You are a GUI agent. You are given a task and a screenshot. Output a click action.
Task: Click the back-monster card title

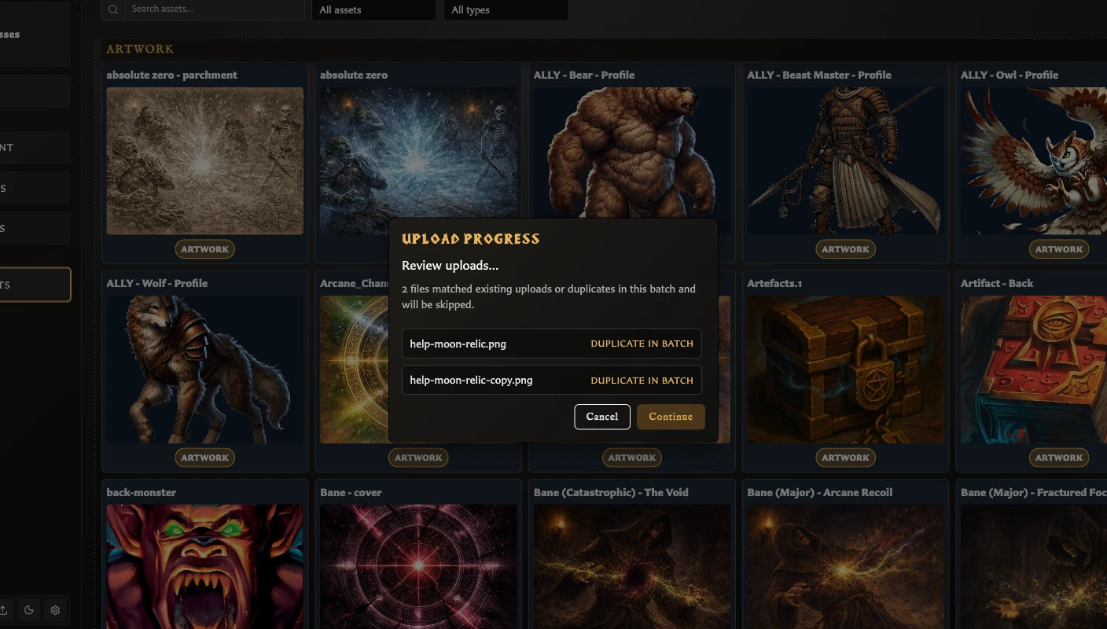pos(142,493)
